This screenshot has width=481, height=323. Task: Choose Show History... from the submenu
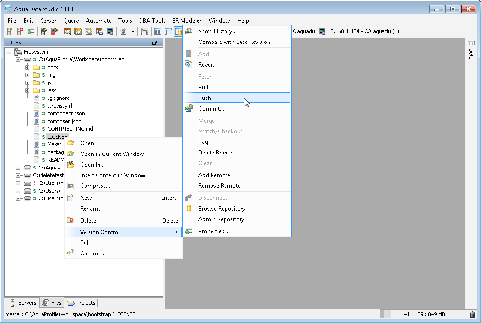237,31
